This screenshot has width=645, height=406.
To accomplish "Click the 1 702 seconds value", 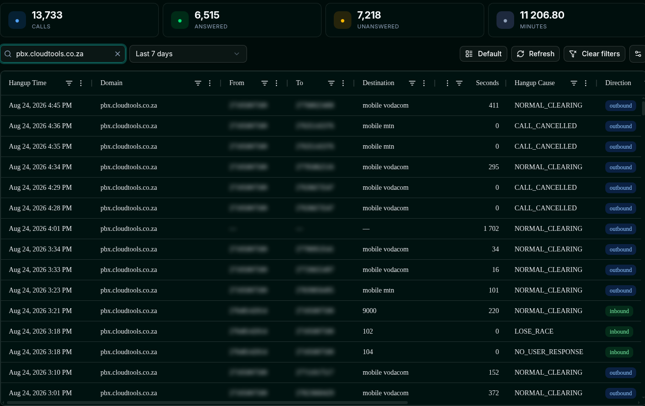I will tap(491, 229).
